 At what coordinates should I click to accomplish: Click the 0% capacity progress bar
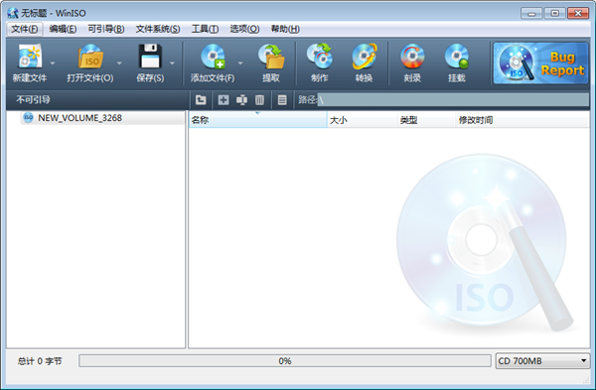point(285,361)
